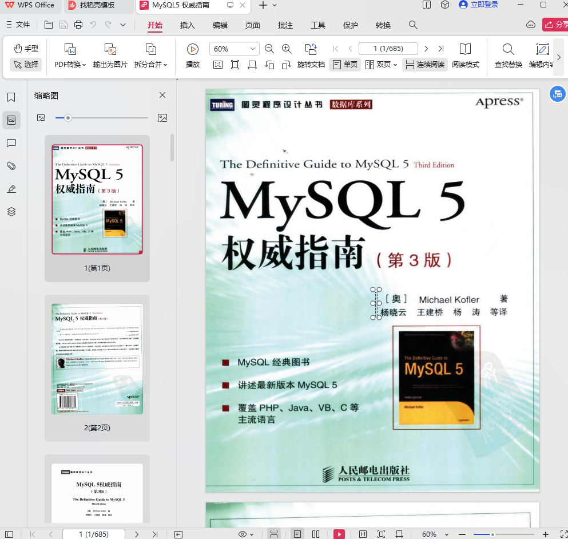Select the Hand tool (手型)
Viewport: 568px width, 539px height.
[26, 49]
